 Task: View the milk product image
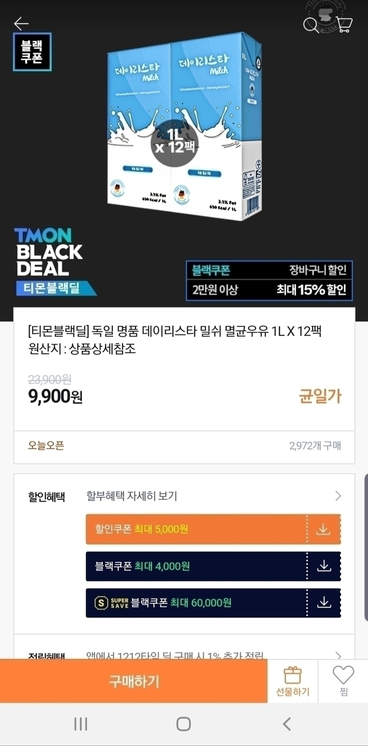184,126
